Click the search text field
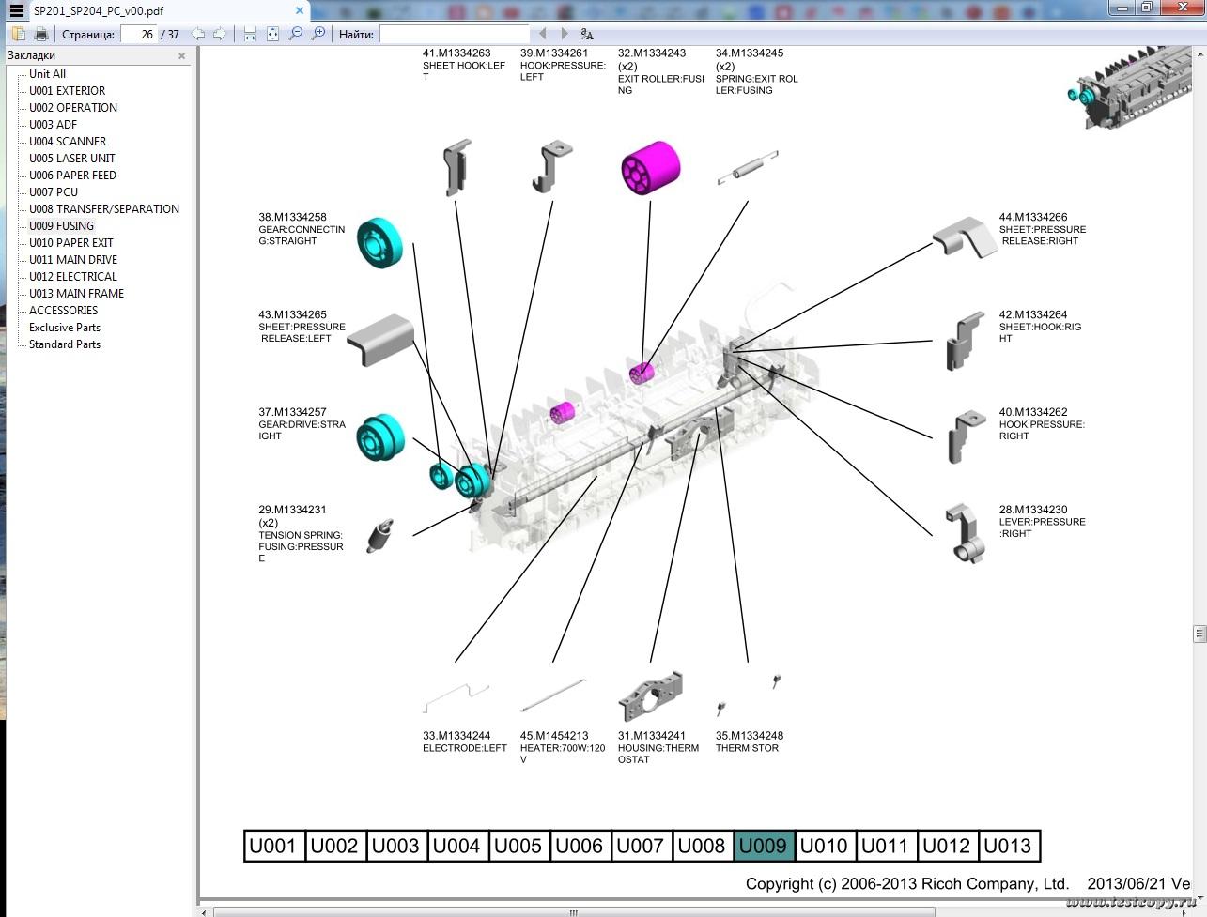This screenshot has height=917, width=1207. [x=454, y=34]
